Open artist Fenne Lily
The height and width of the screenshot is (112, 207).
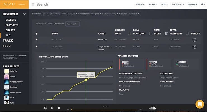point(102,39)
